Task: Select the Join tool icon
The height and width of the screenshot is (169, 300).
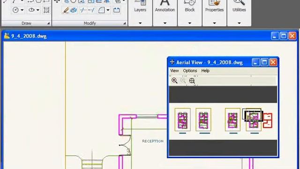Action: 91,10
